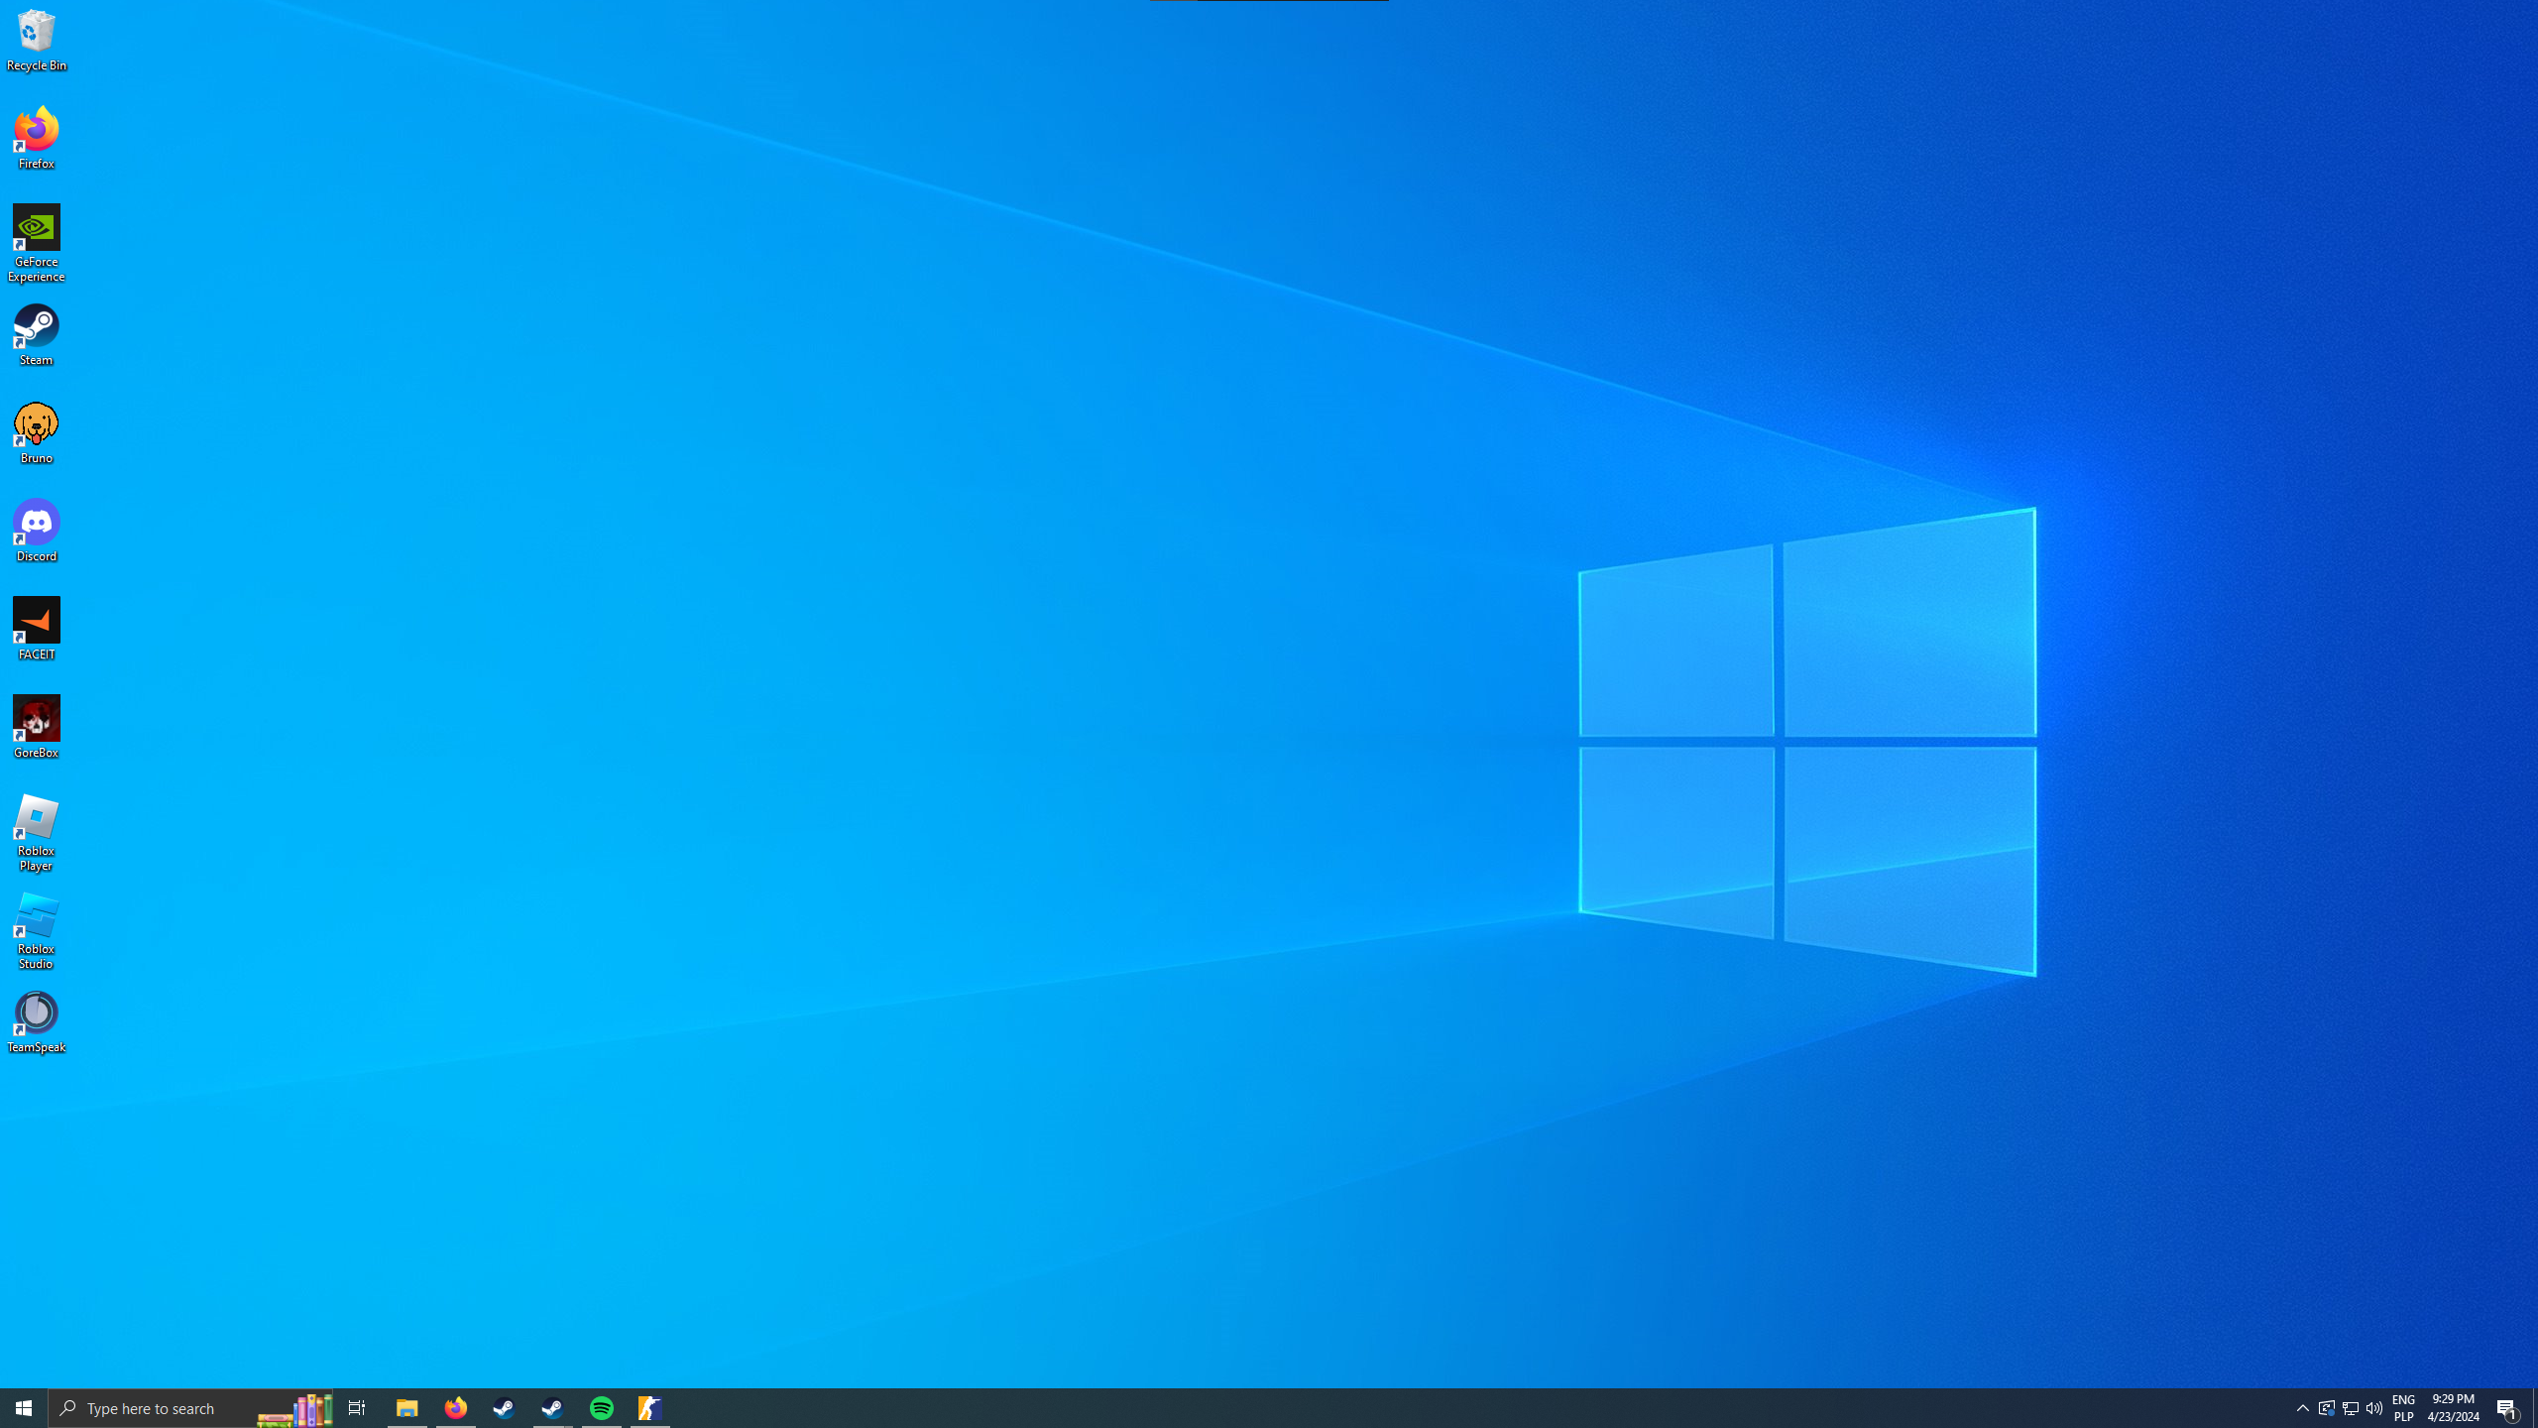Click the GoreBox desktop shortcut
Screen dimensions: 2538x1428
pos(37,727)
